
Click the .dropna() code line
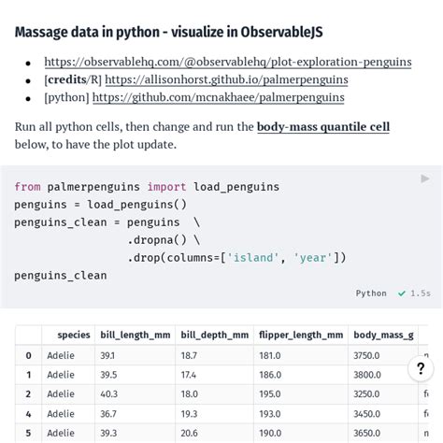click(x=164, y=240)
